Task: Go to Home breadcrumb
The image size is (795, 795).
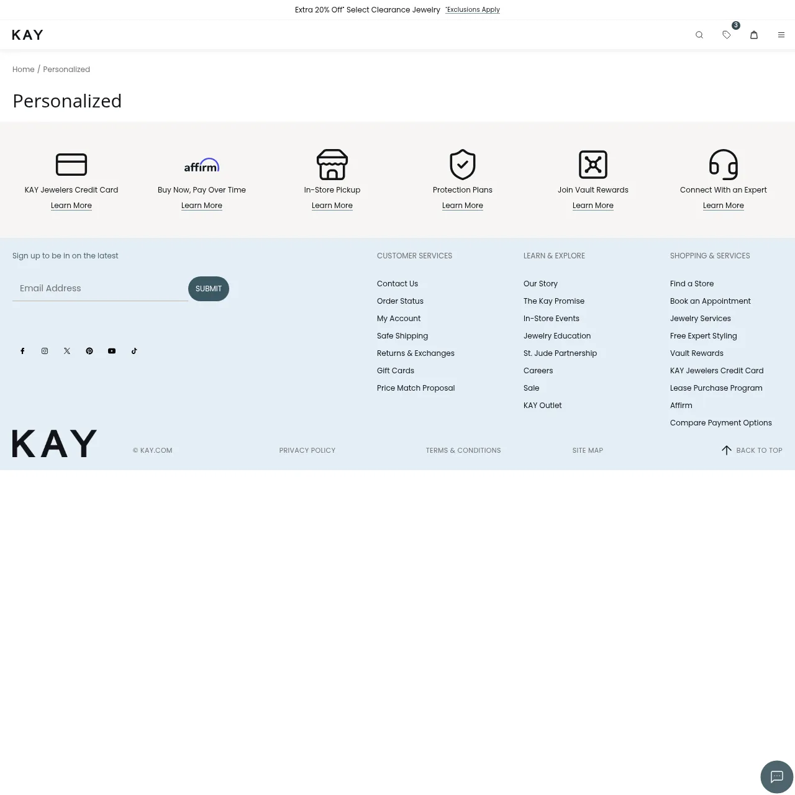Action: 24,70
